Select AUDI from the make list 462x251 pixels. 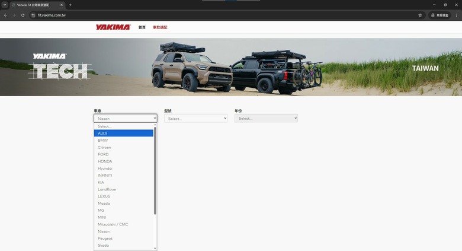click(x=124, y=133)
